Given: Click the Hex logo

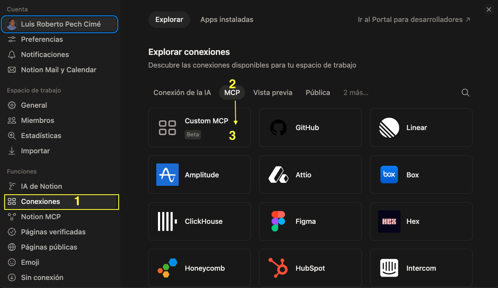Looking at the screenshot, I should 389,221.
